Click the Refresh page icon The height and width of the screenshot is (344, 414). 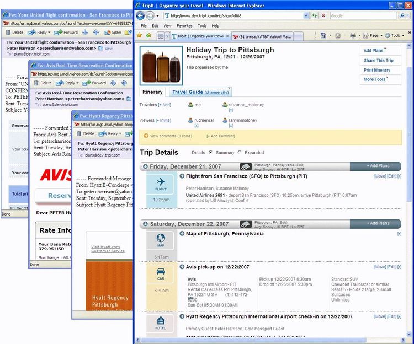click(x=315, y=16)
